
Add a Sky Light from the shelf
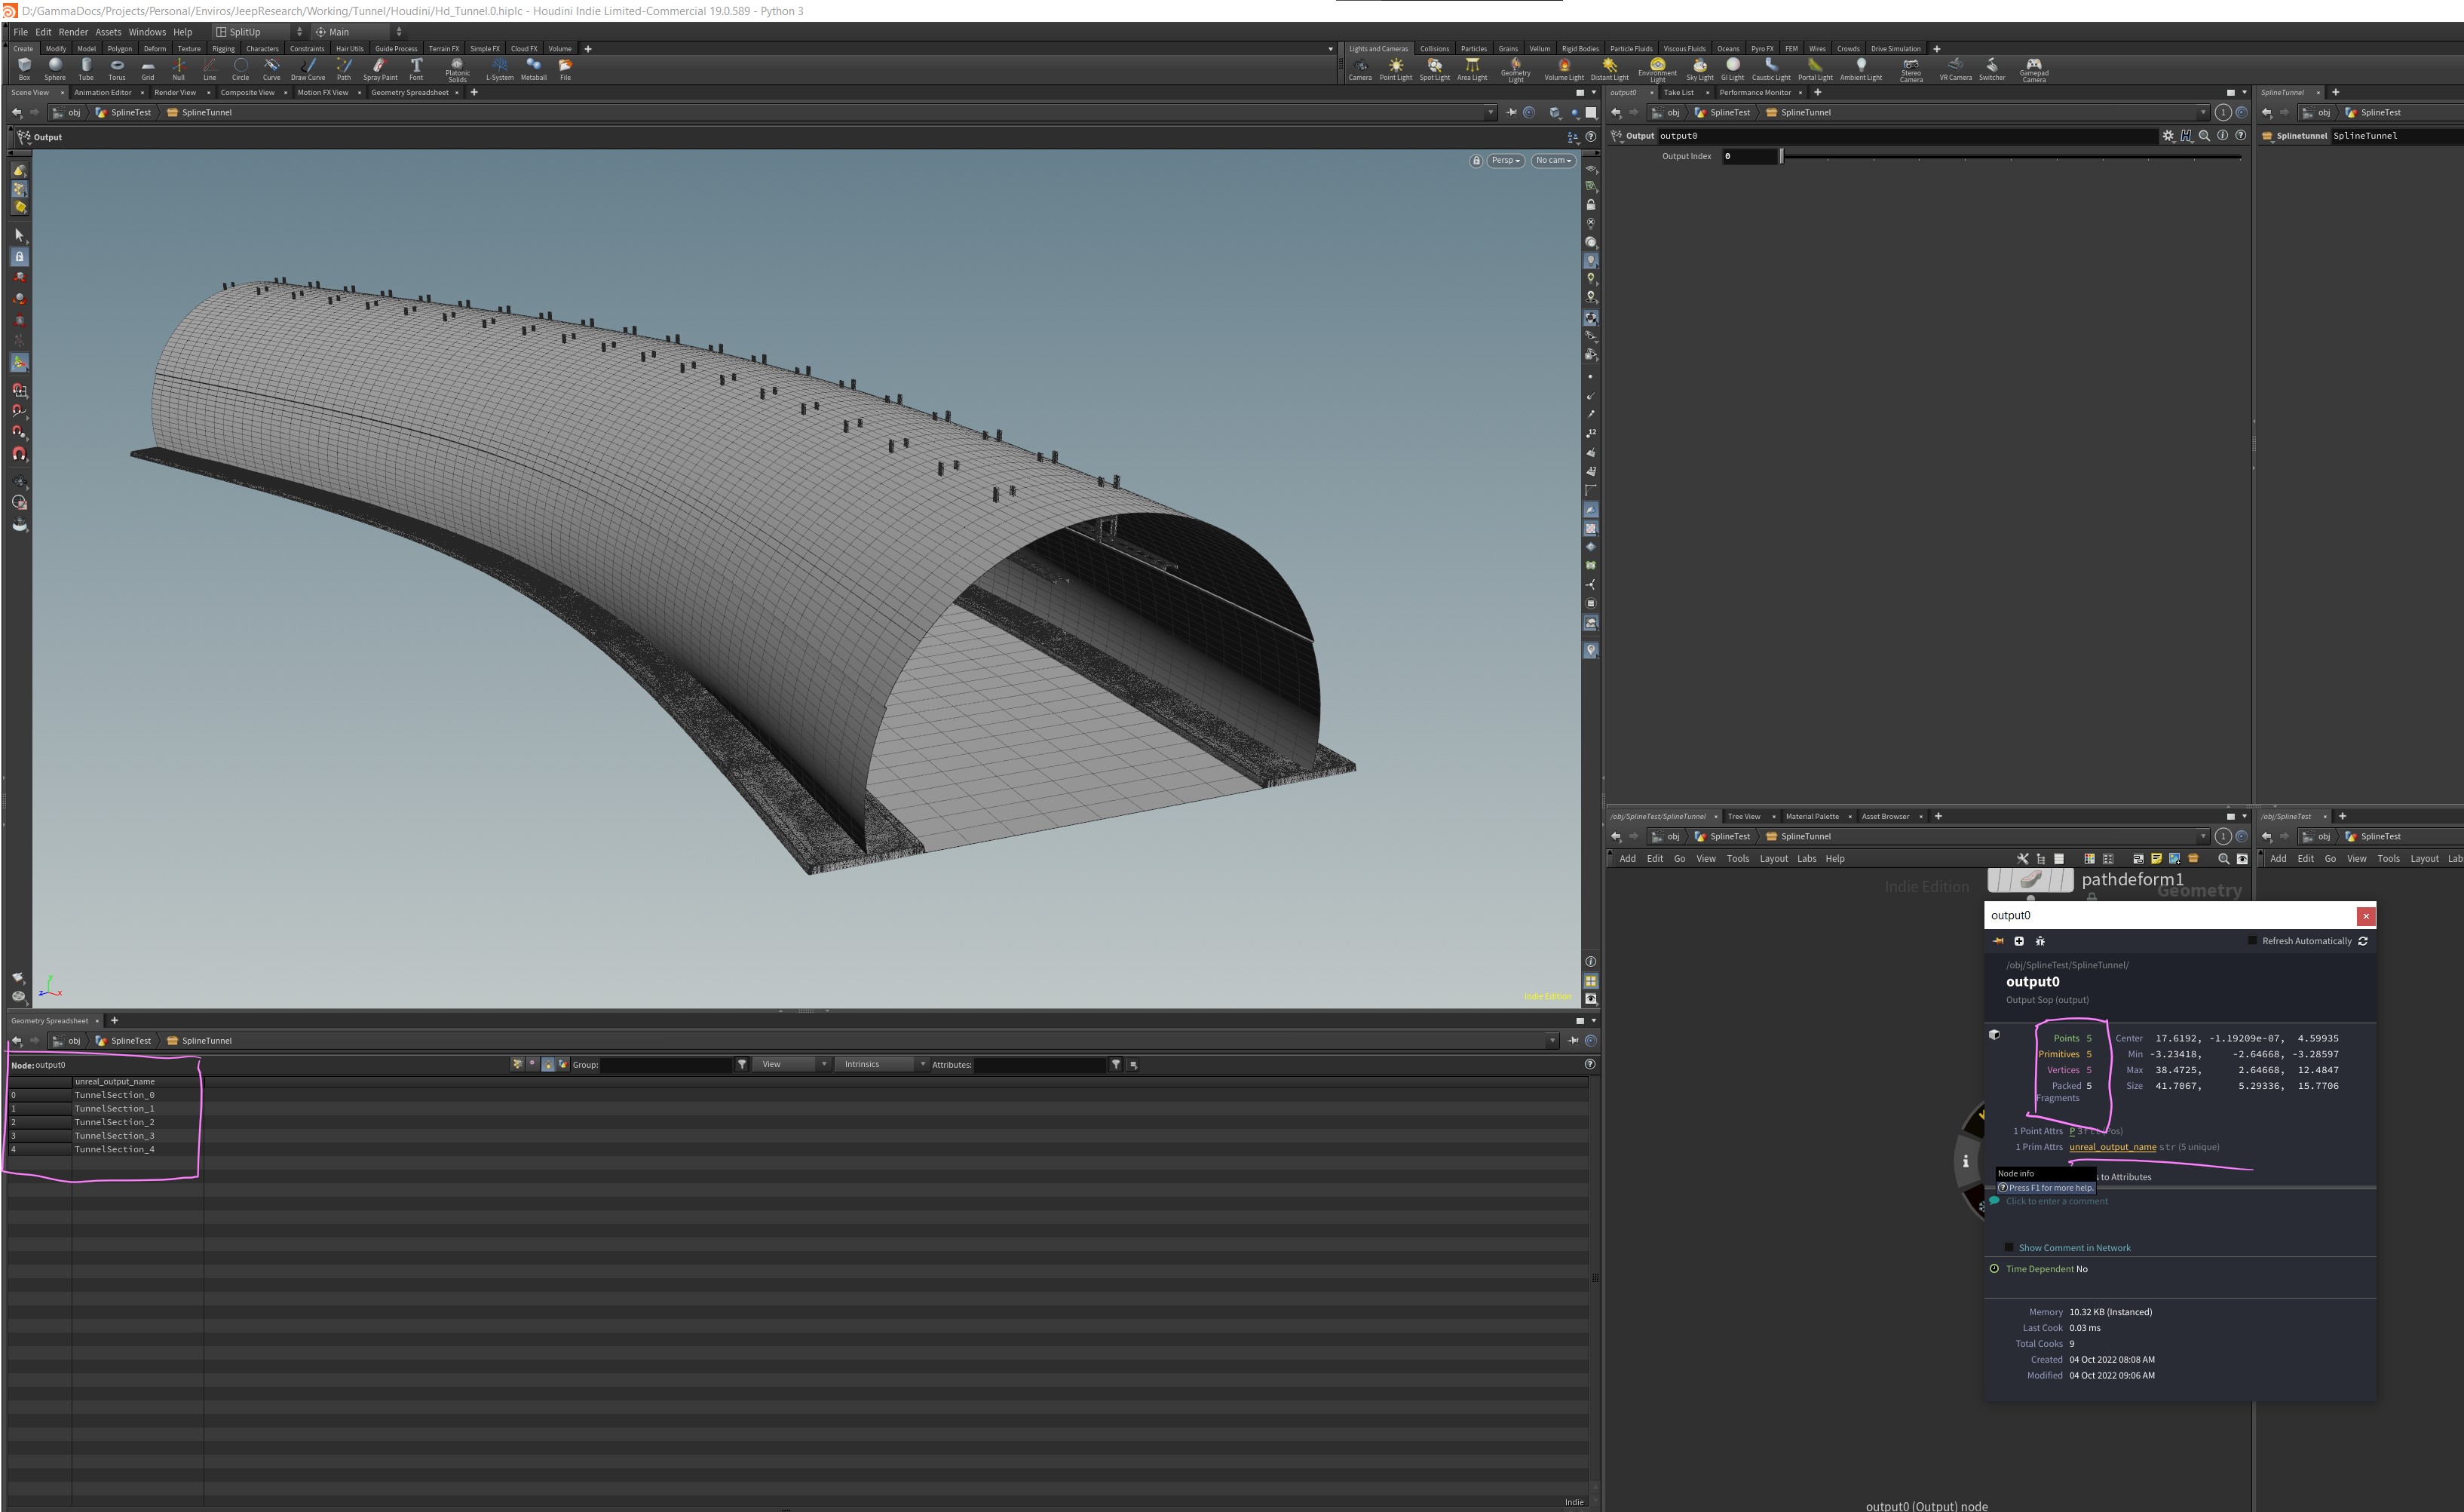1700,69
